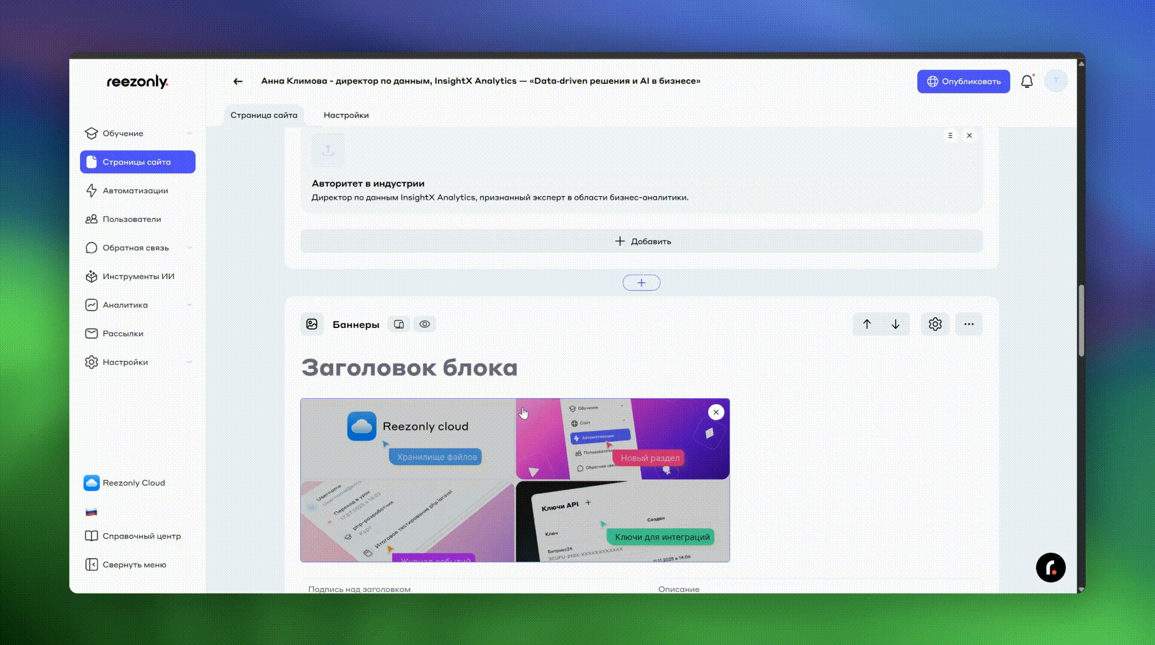Expand the Обратная связь sidebar section
The width and height of the screenshot is (1155, 645).
(137, 248)
